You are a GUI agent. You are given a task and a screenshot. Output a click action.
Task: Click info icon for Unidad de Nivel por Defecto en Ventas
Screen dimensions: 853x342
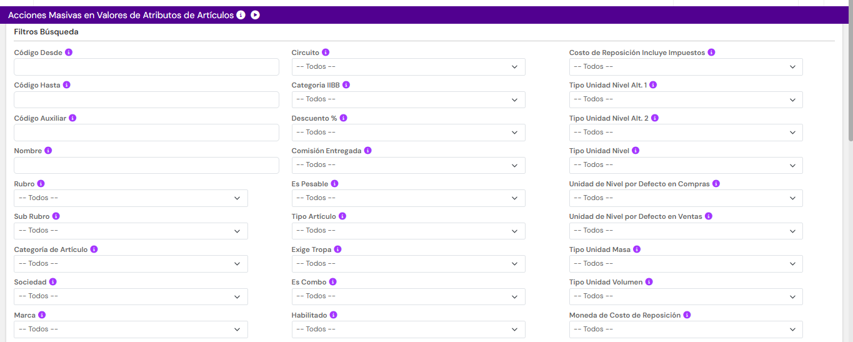709,216
